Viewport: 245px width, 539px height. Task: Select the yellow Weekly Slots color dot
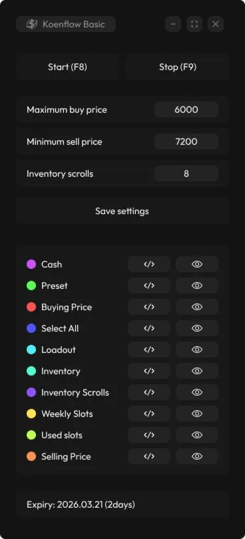pos(31,414)
